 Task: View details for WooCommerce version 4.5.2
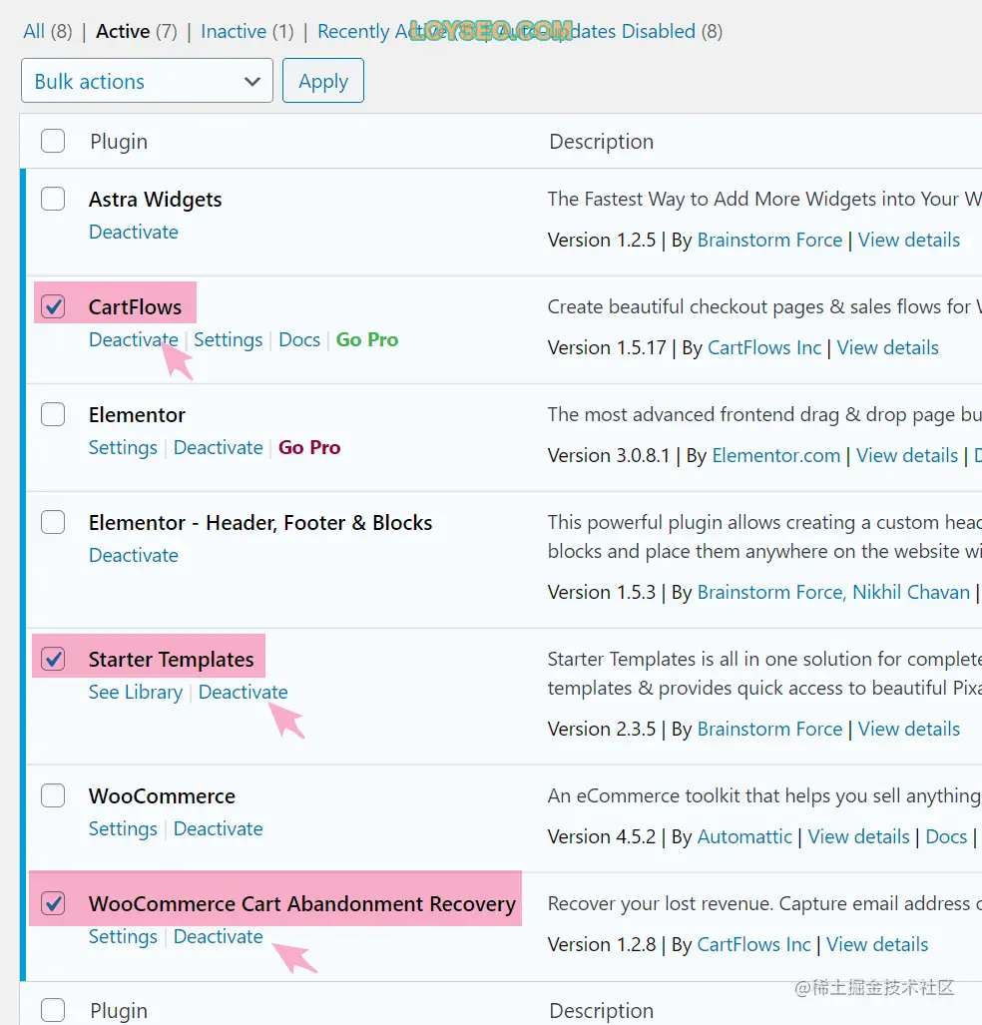click(x=858, y=836)
